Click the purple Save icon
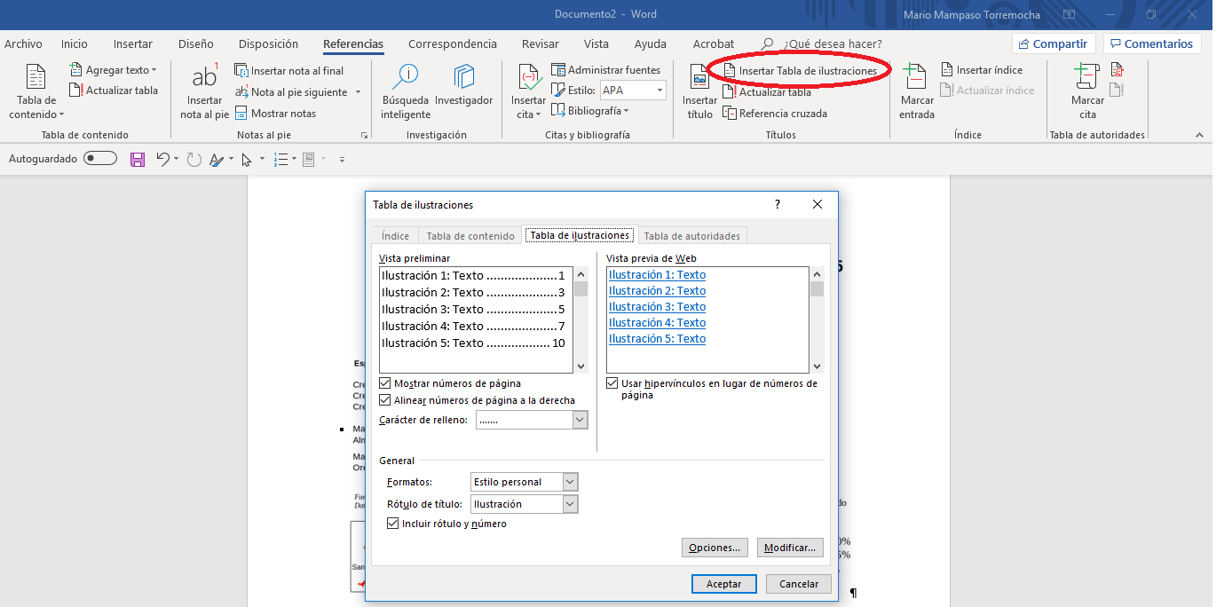 pyautogui.click(x=138, y=160)
